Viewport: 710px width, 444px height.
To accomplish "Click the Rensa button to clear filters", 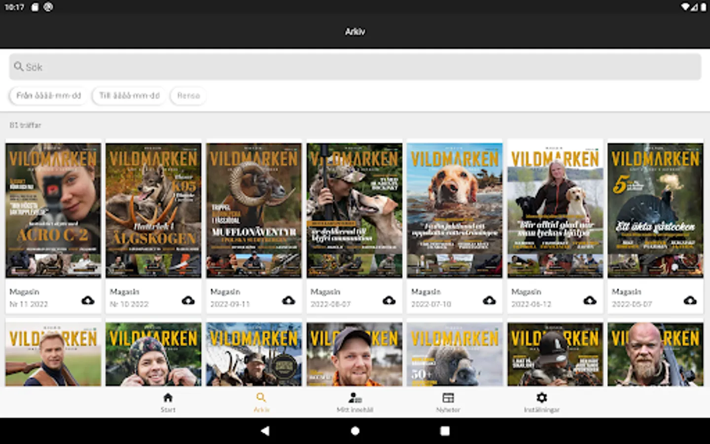I will 188,96.
